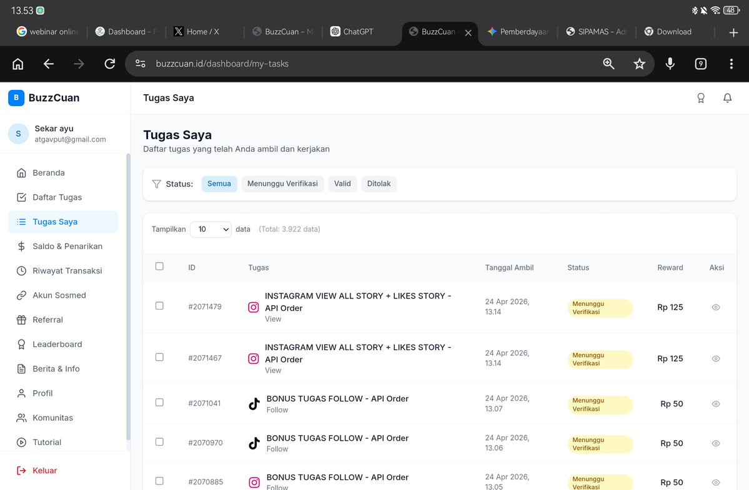Bookmark this page with star
This screenshot has width=749, height=490.
coord(639,64)
